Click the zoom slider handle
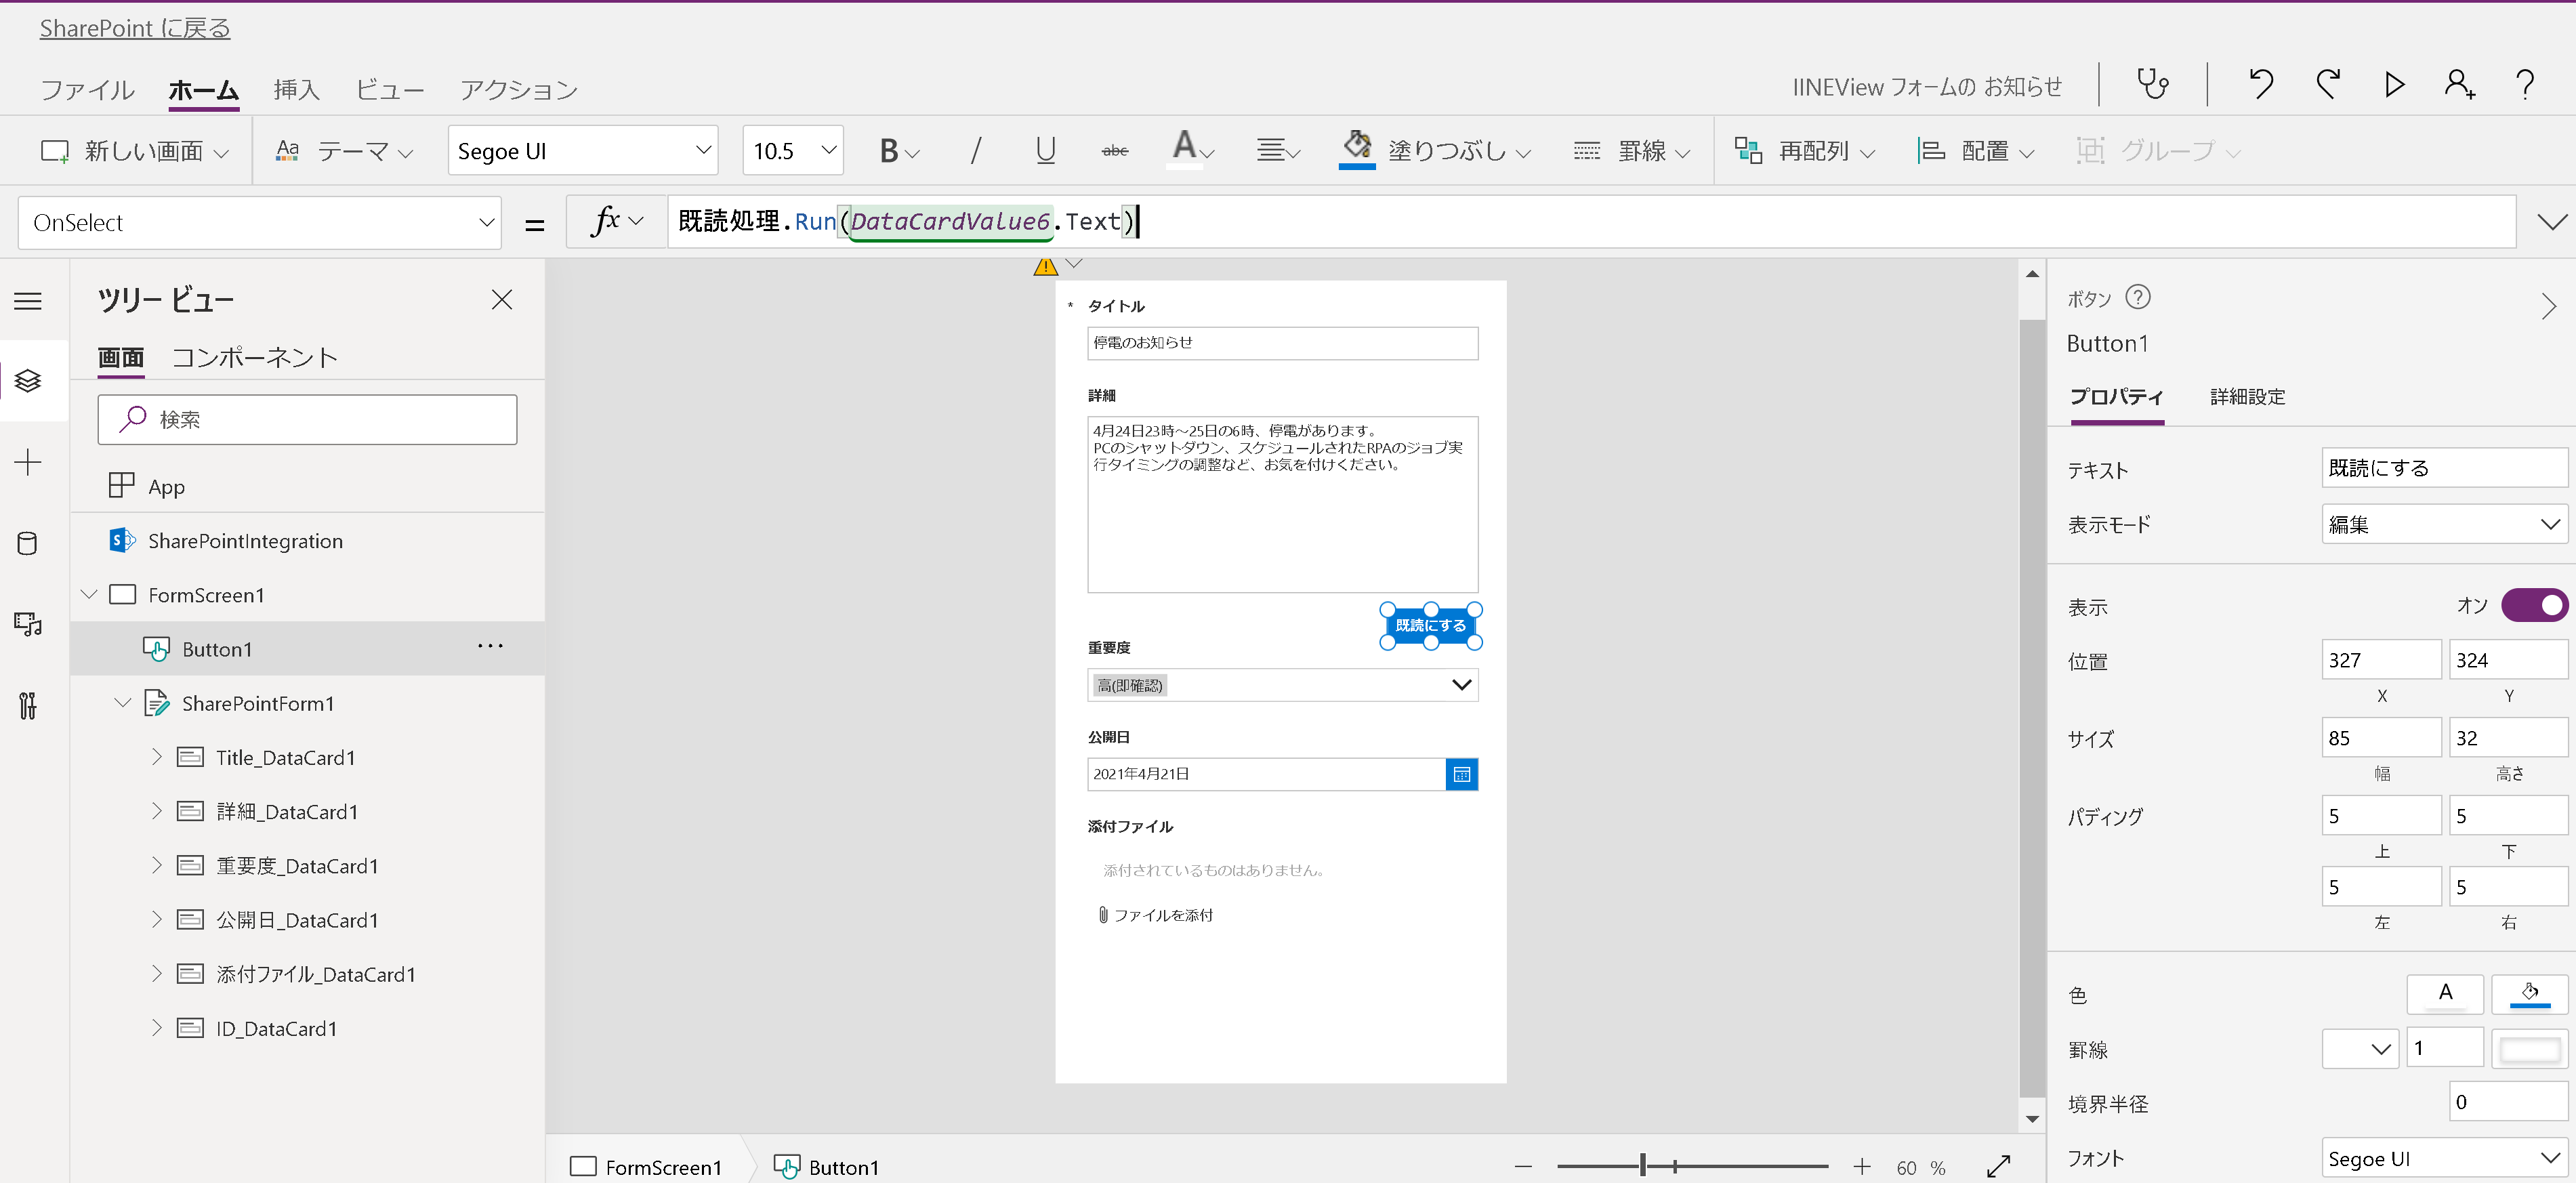Viewport: 2576px width, 1183px height. [1642, 1166]
